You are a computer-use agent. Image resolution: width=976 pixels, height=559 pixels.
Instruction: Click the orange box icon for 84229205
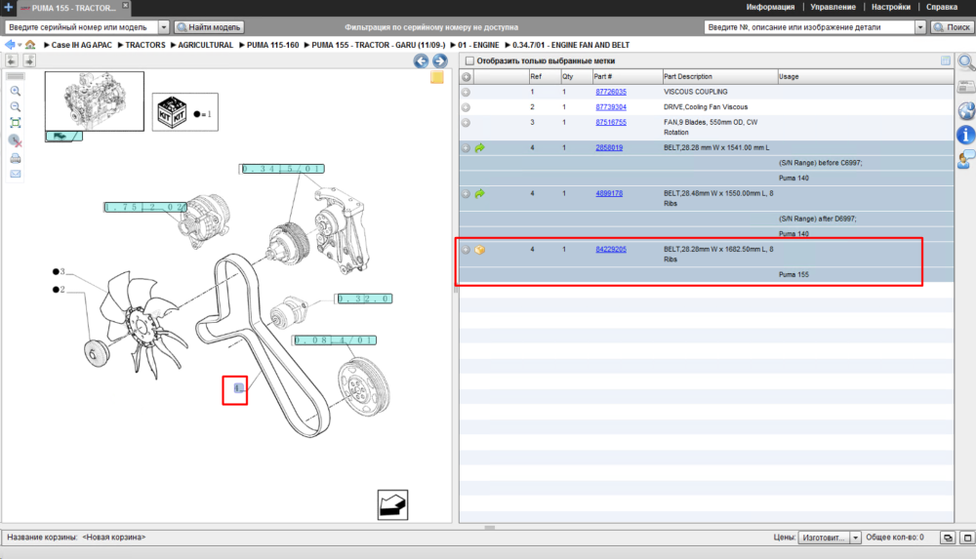pyautogui.click(x=480, y=250)
